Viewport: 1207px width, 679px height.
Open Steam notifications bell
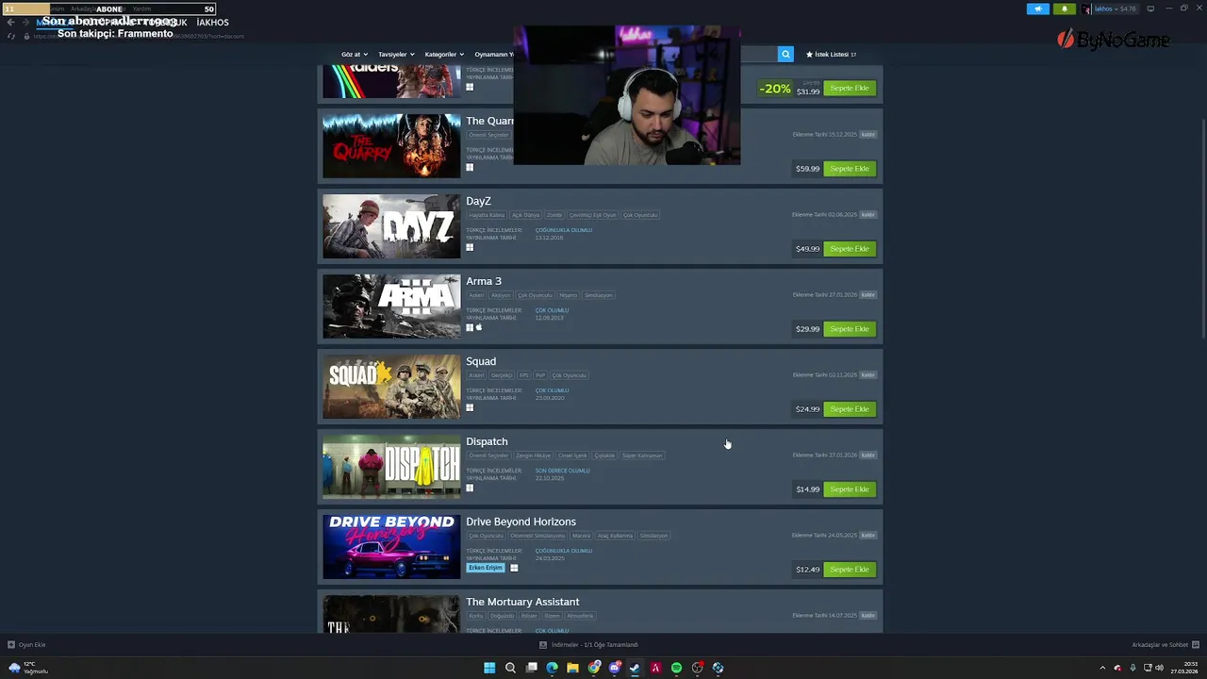pyautogui.click(x=1065, y=8)
